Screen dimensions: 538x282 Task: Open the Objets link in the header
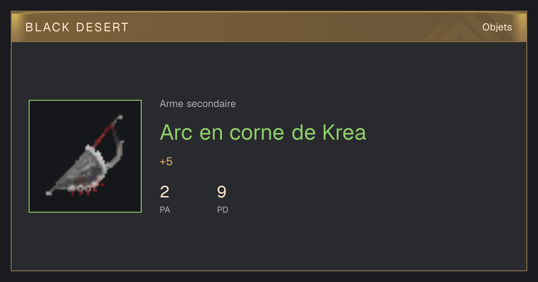tap(497, 27)
